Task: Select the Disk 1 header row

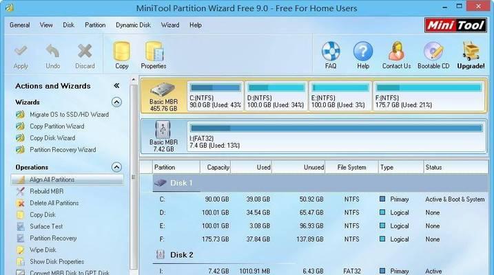Action: pyautogui.click(x=320, y=183)
